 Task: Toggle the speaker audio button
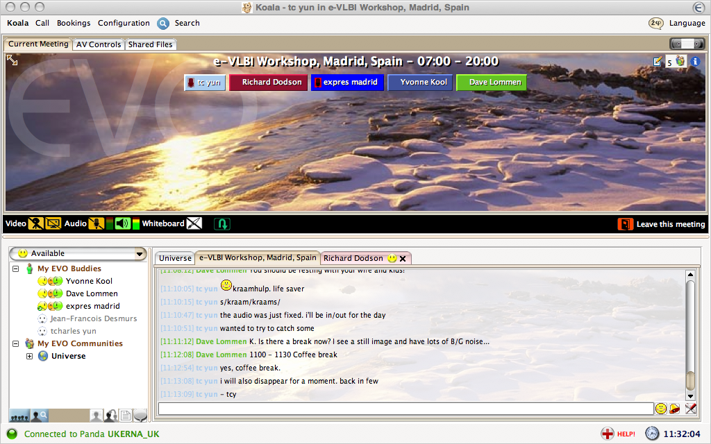[122, 223]
